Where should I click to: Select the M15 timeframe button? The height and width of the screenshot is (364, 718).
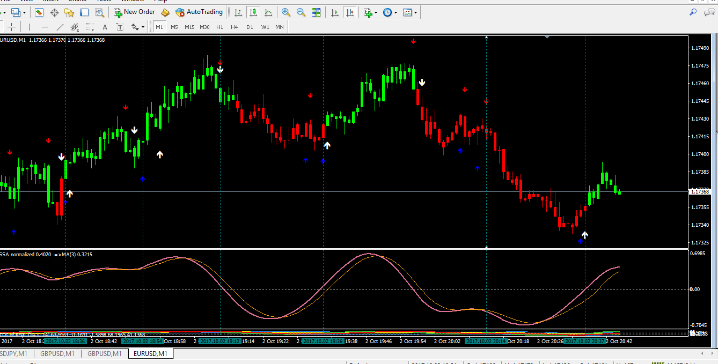[x=189, y=27]
